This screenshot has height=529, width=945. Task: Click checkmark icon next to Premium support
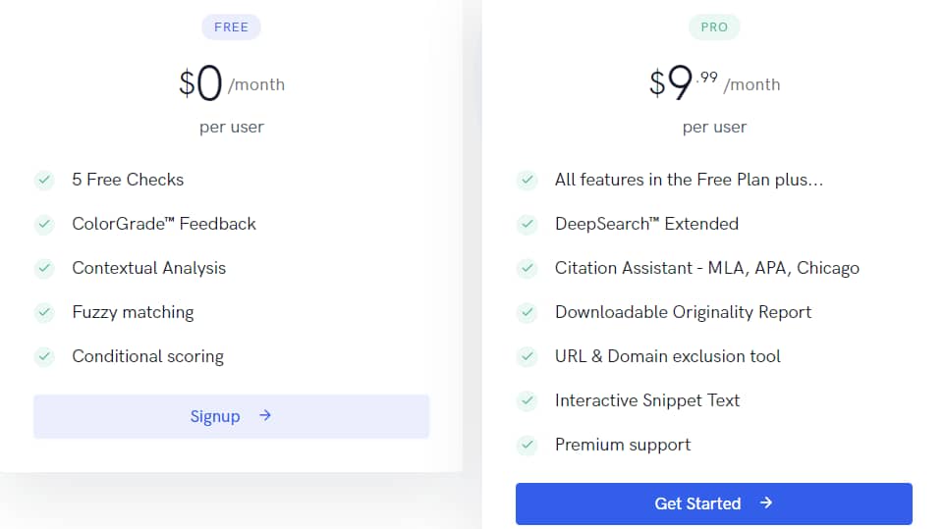click(x=527, y=445)
